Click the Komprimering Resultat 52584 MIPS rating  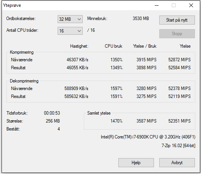click(x=179, y=68)
